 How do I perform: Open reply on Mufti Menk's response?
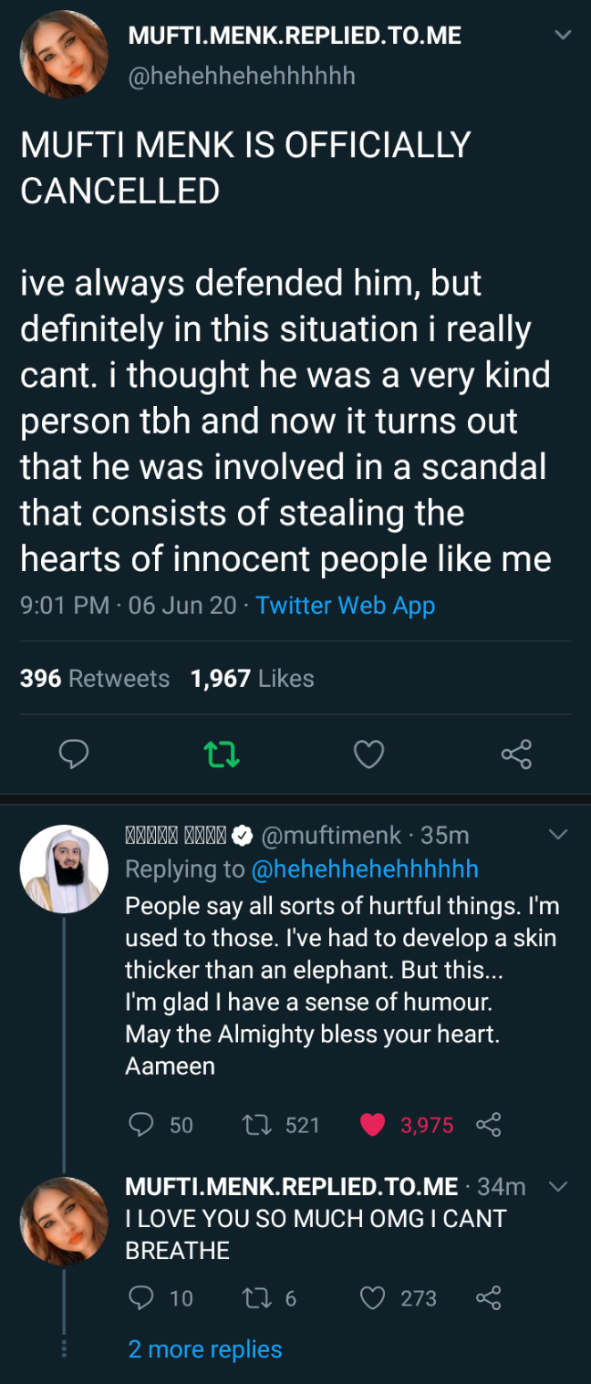(140, 1125)
